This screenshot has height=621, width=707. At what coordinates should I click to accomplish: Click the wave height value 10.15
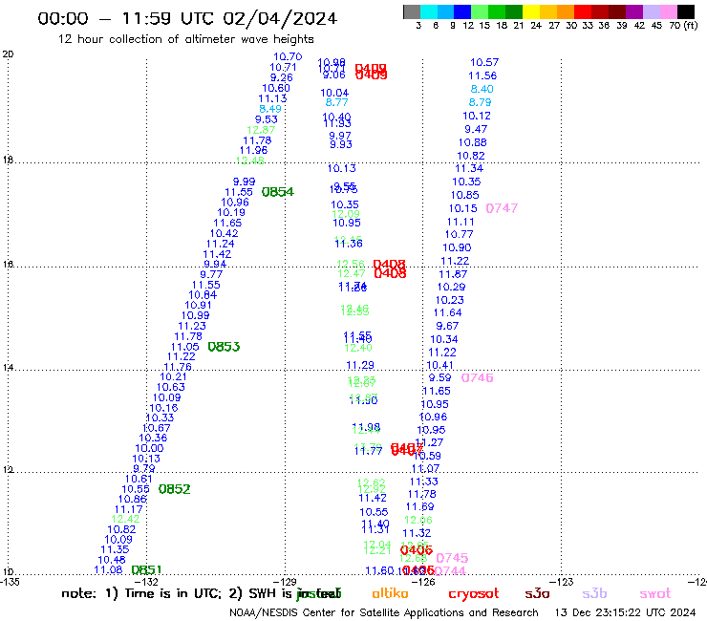click(x=462, y=209)
